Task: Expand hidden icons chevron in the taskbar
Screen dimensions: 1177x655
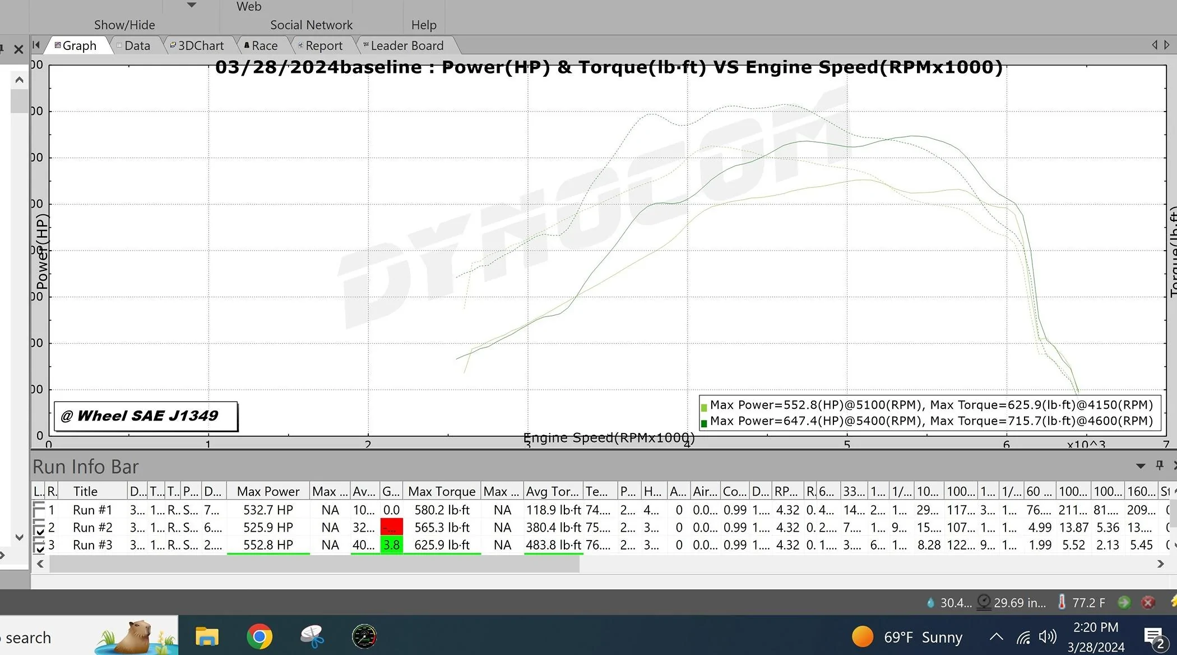Action: click(x=996, y=636)
